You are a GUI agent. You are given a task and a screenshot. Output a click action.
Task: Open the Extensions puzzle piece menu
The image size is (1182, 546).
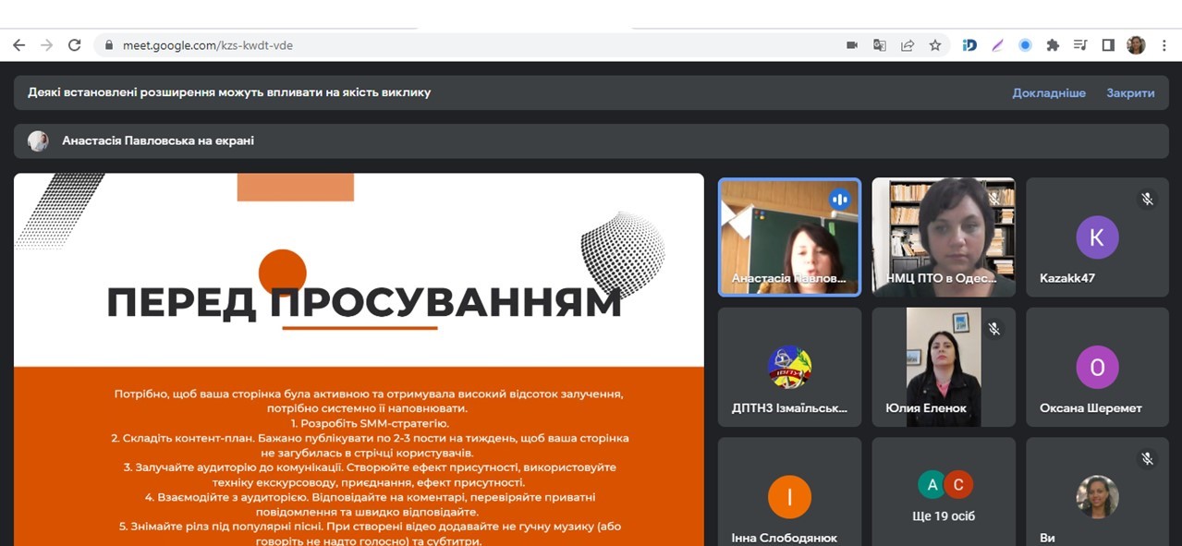pos(1053,45)
